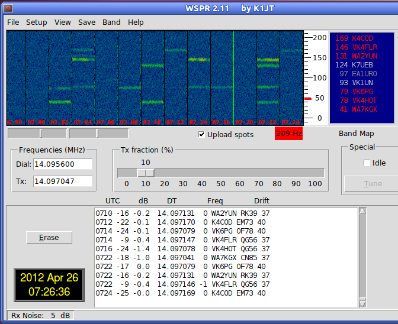398x324 pixels.
Task: Select WA2YUN entry in band map
Action: (x=356, y=56)
